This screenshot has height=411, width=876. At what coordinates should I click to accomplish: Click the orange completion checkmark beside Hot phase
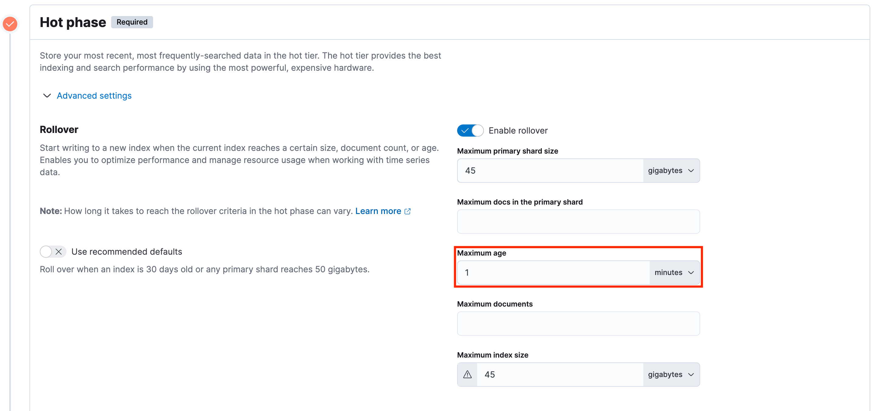click(x=10, y=24)
